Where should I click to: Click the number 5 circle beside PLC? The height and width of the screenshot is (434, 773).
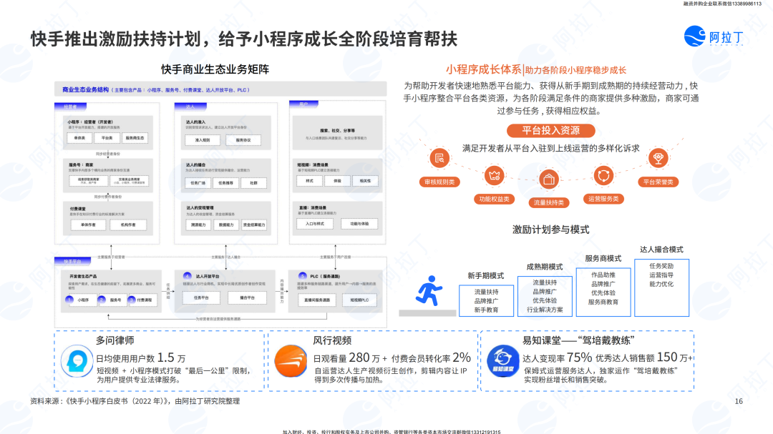point(303,277)
